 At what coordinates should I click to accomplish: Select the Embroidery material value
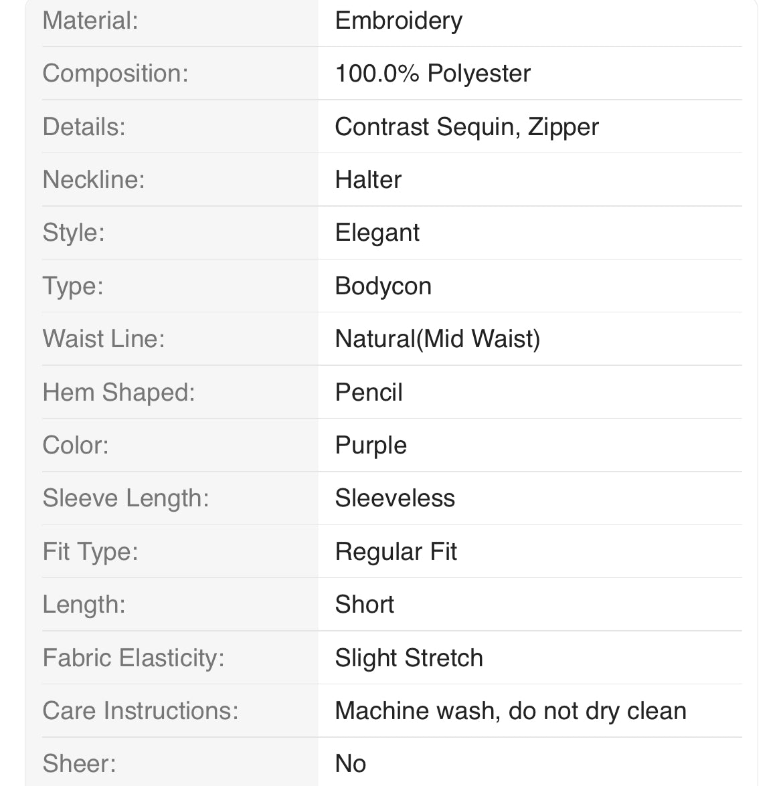[398, 21]
